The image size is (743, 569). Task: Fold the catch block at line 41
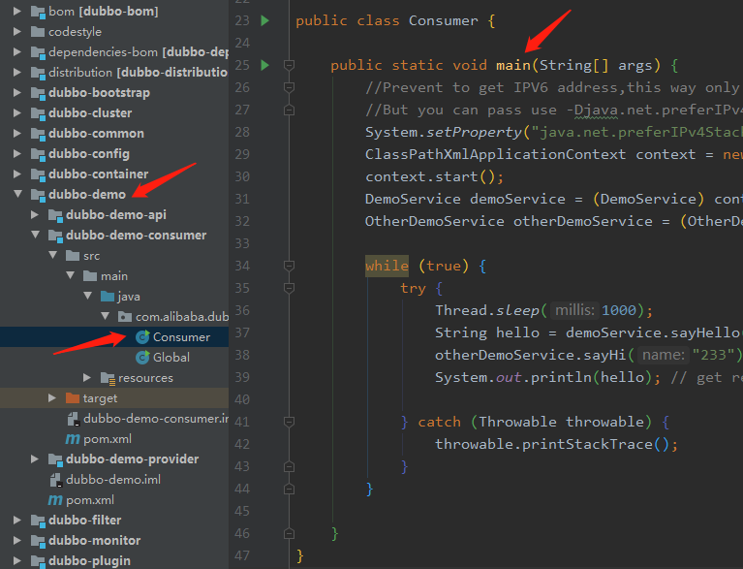289,422
